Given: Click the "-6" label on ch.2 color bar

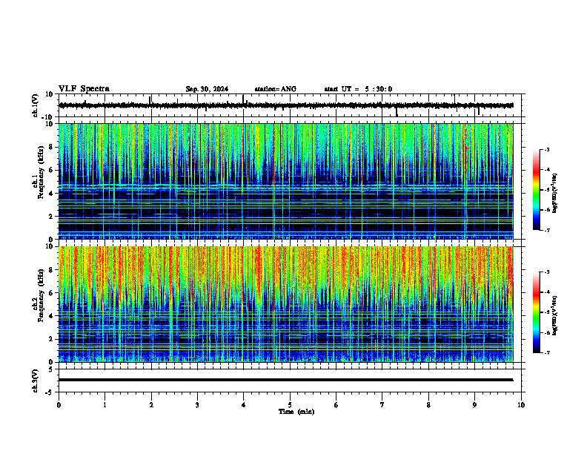Looking at the screenshot, I should tap(547, 332).
